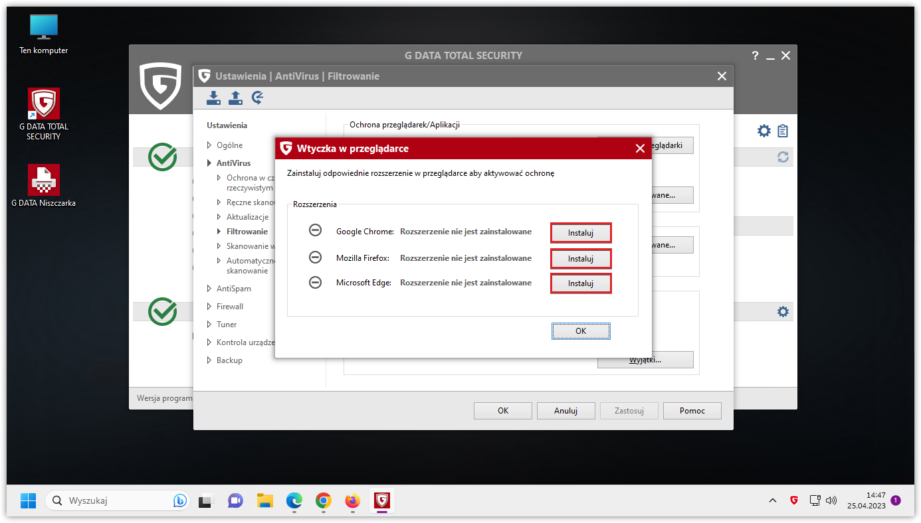Select G DATA Niszczarka desktop icon

pos(44,186)
